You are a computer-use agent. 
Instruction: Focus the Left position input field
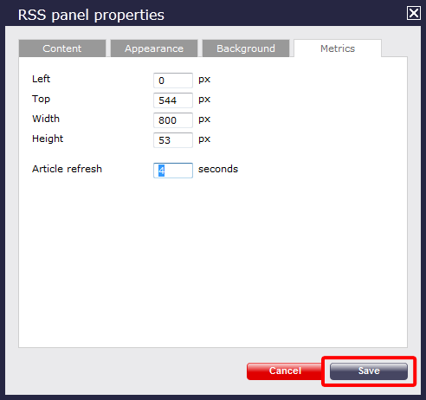click(173, 81)
